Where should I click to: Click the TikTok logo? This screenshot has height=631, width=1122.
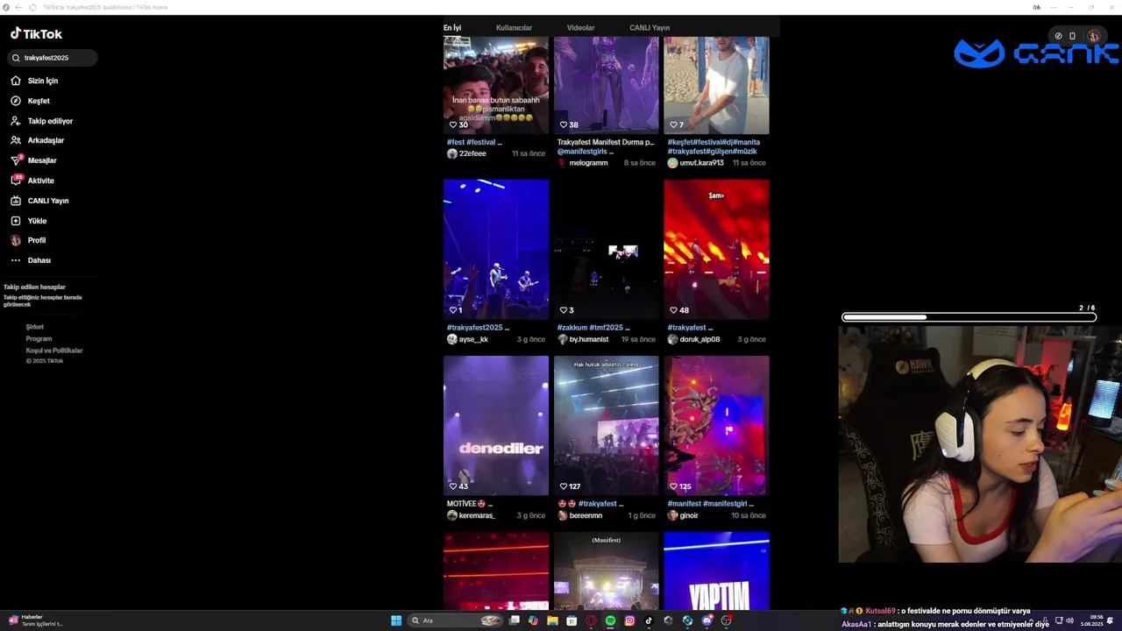(36, 34)
